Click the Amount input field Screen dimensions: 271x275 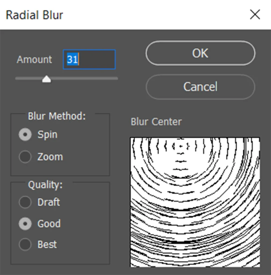[x=97, y=59]
